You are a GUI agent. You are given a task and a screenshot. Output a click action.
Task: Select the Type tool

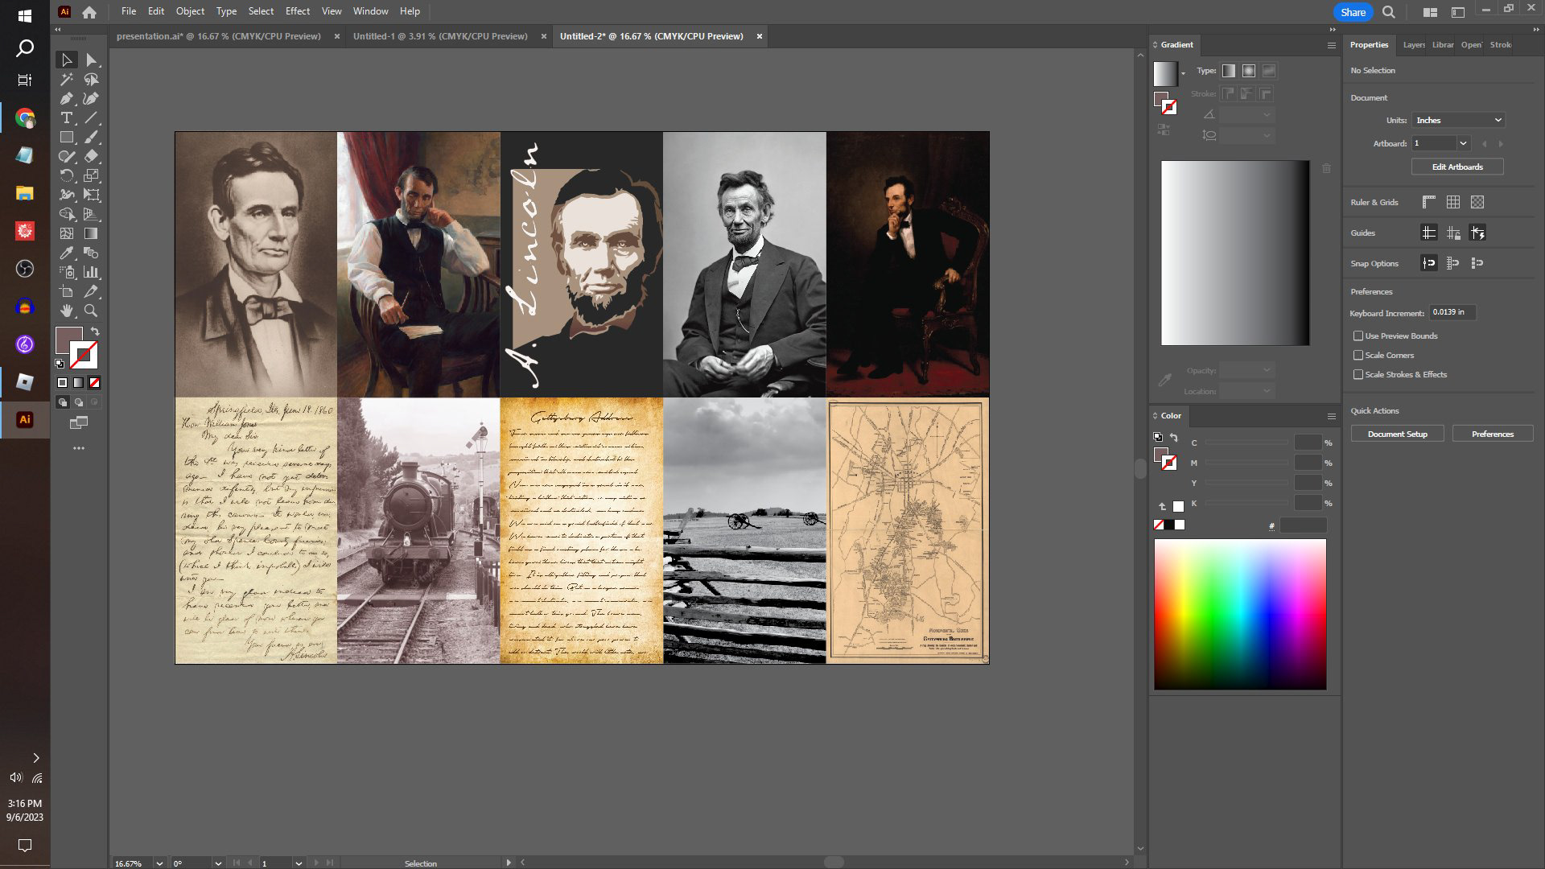pos(67,118)
